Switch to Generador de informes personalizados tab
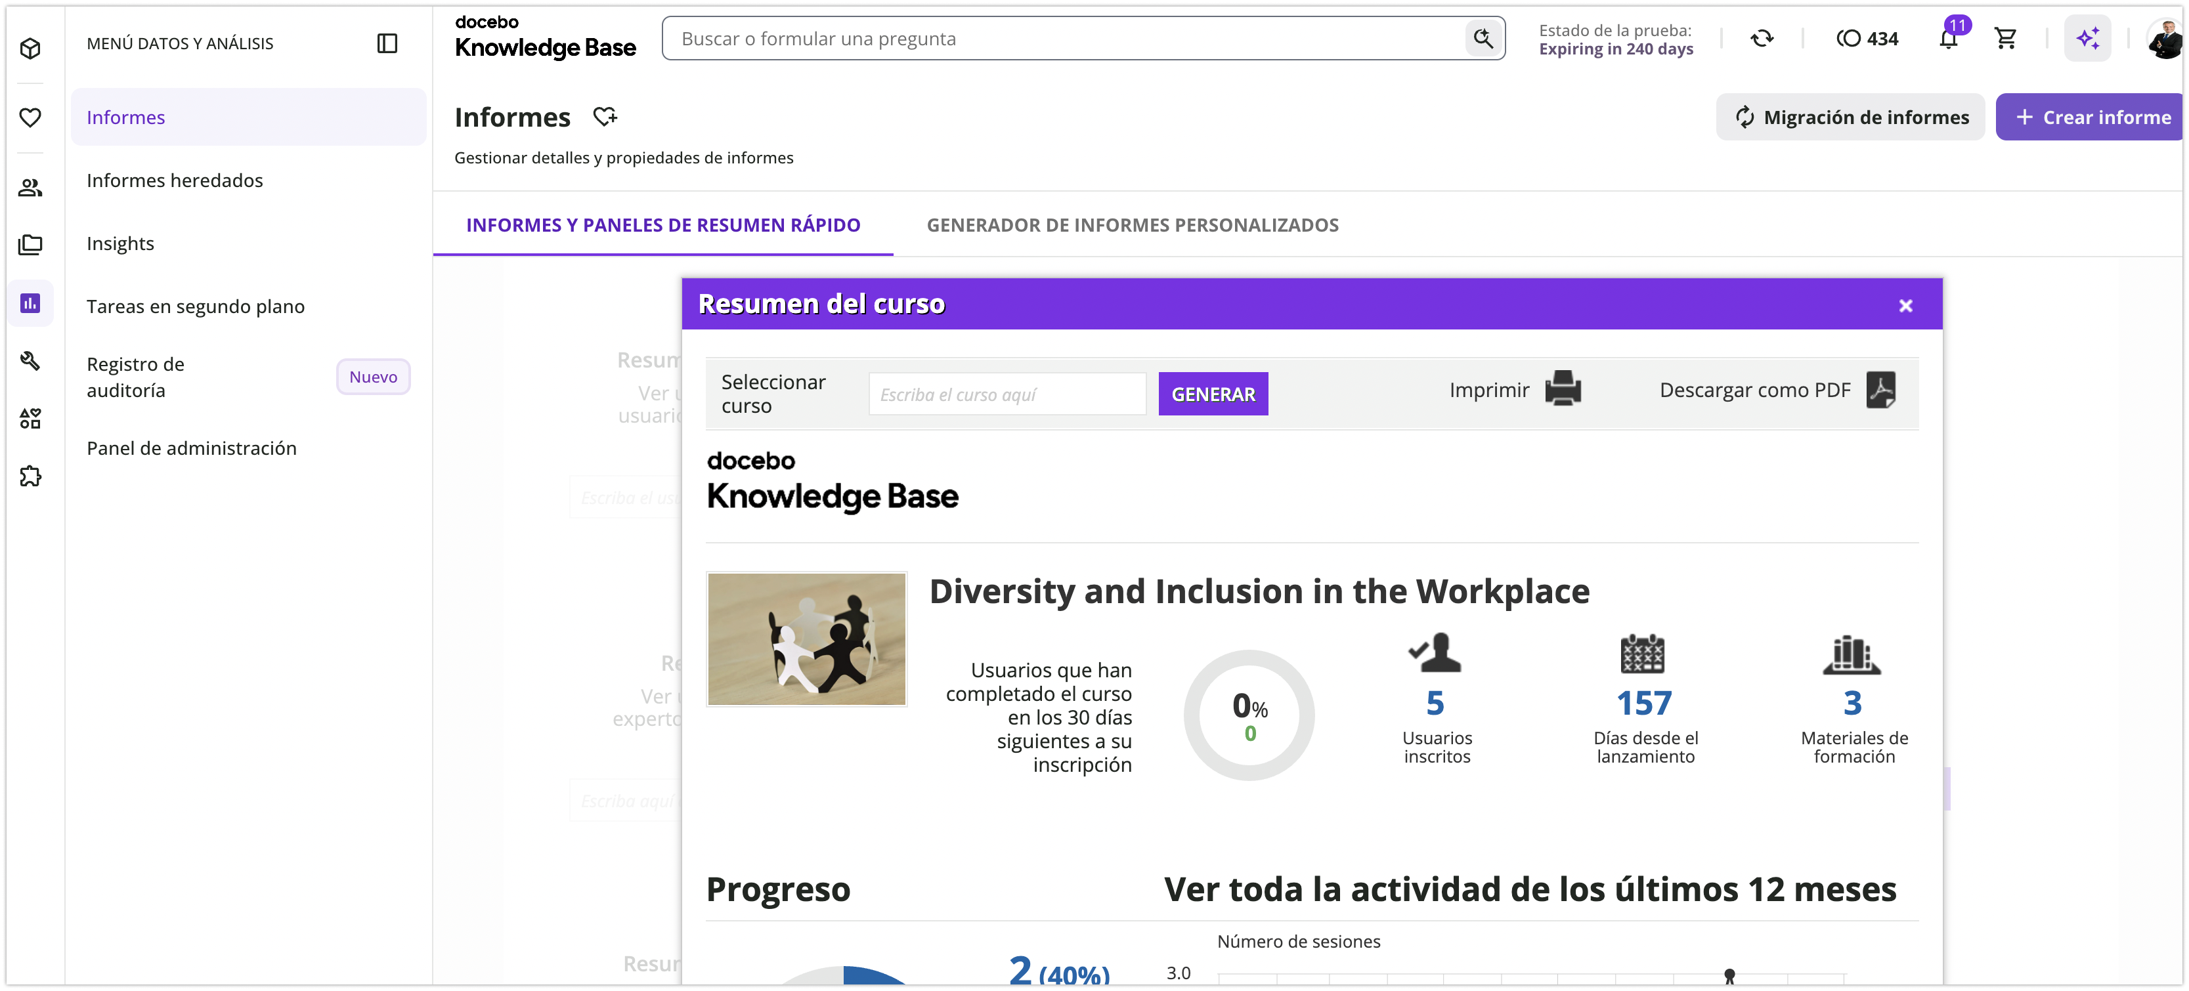 point(1132,225)
